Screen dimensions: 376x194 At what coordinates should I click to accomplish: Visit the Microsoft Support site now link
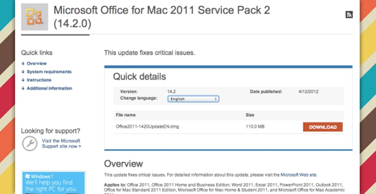pyautogui.click(x=61, y=143)
